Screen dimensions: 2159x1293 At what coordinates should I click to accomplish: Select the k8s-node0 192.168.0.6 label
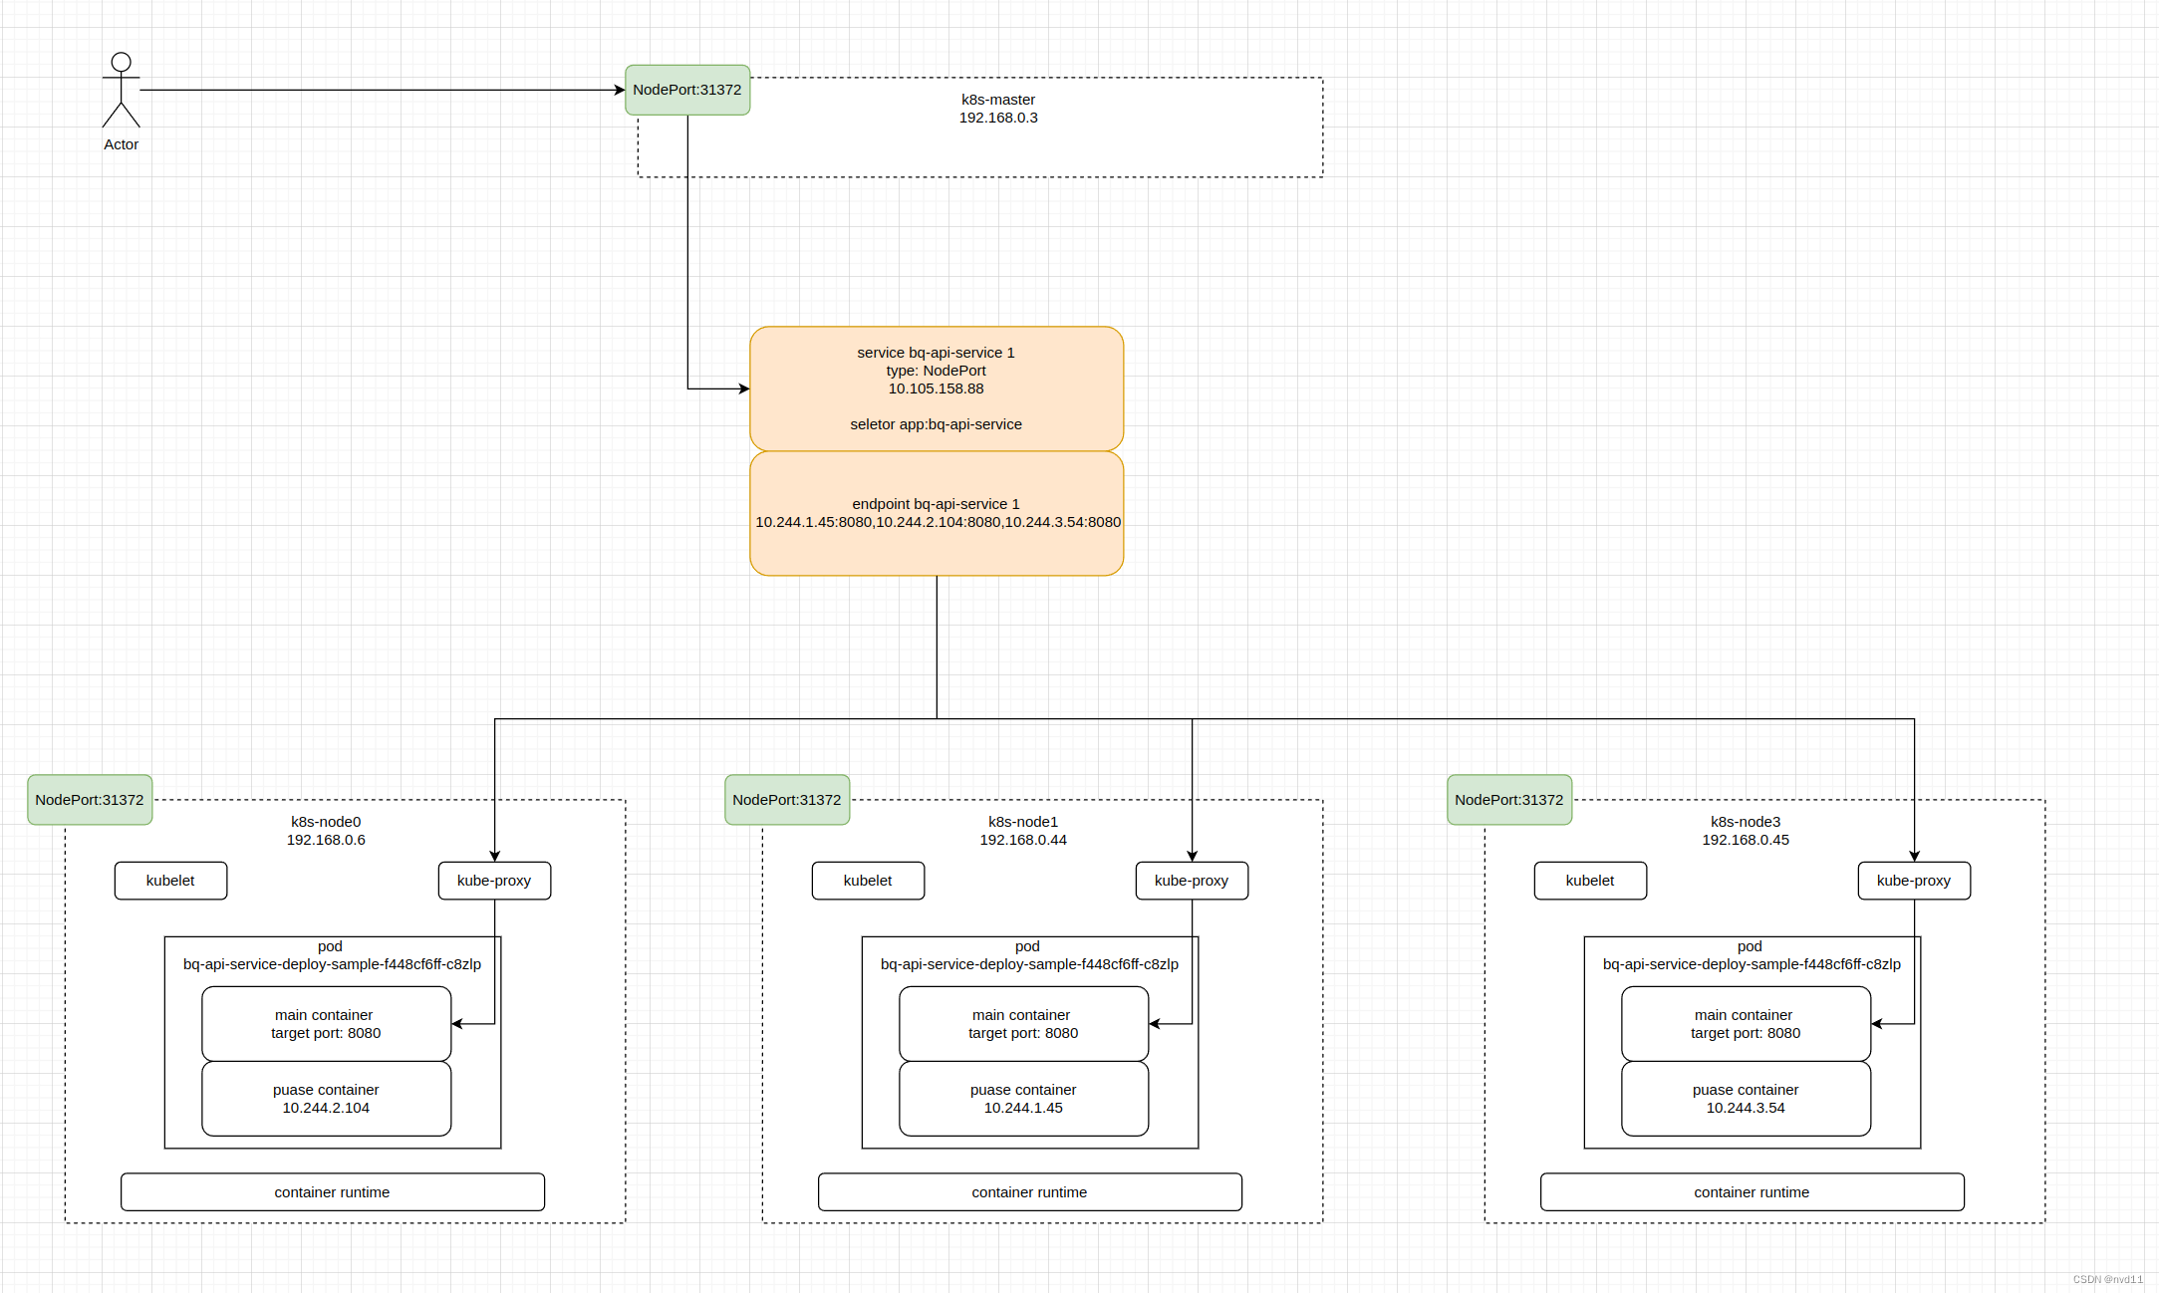tap(326, 831)
